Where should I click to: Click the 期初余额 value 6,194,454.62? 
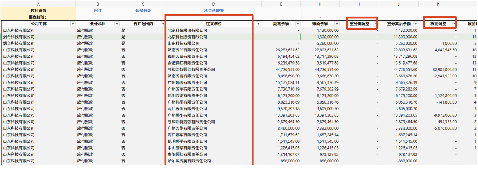click(x=288, y=56)
